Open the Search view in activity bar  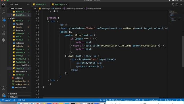(x=3, y=12)
